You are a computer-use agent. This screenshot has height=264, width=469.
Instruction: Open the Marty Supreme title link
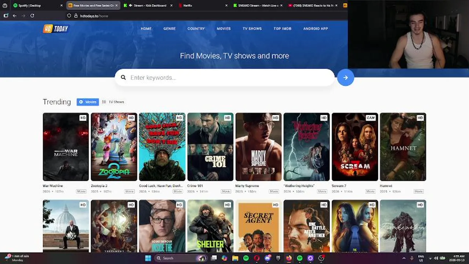click(x=247, y=186)
